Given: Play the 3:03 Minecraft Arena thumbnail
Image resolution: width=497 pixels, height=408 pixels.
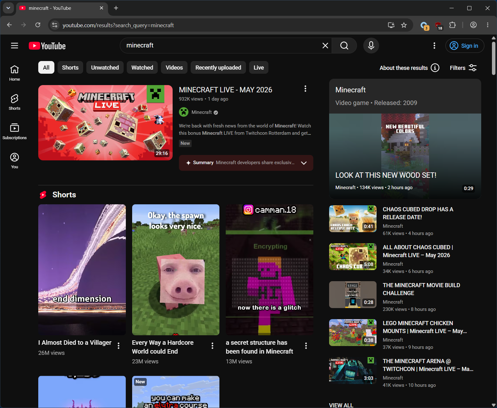Looking at the screenshot, I should tap(353, 370).
